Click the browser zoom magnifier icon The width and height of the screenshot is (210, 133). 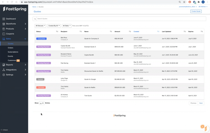180,2
